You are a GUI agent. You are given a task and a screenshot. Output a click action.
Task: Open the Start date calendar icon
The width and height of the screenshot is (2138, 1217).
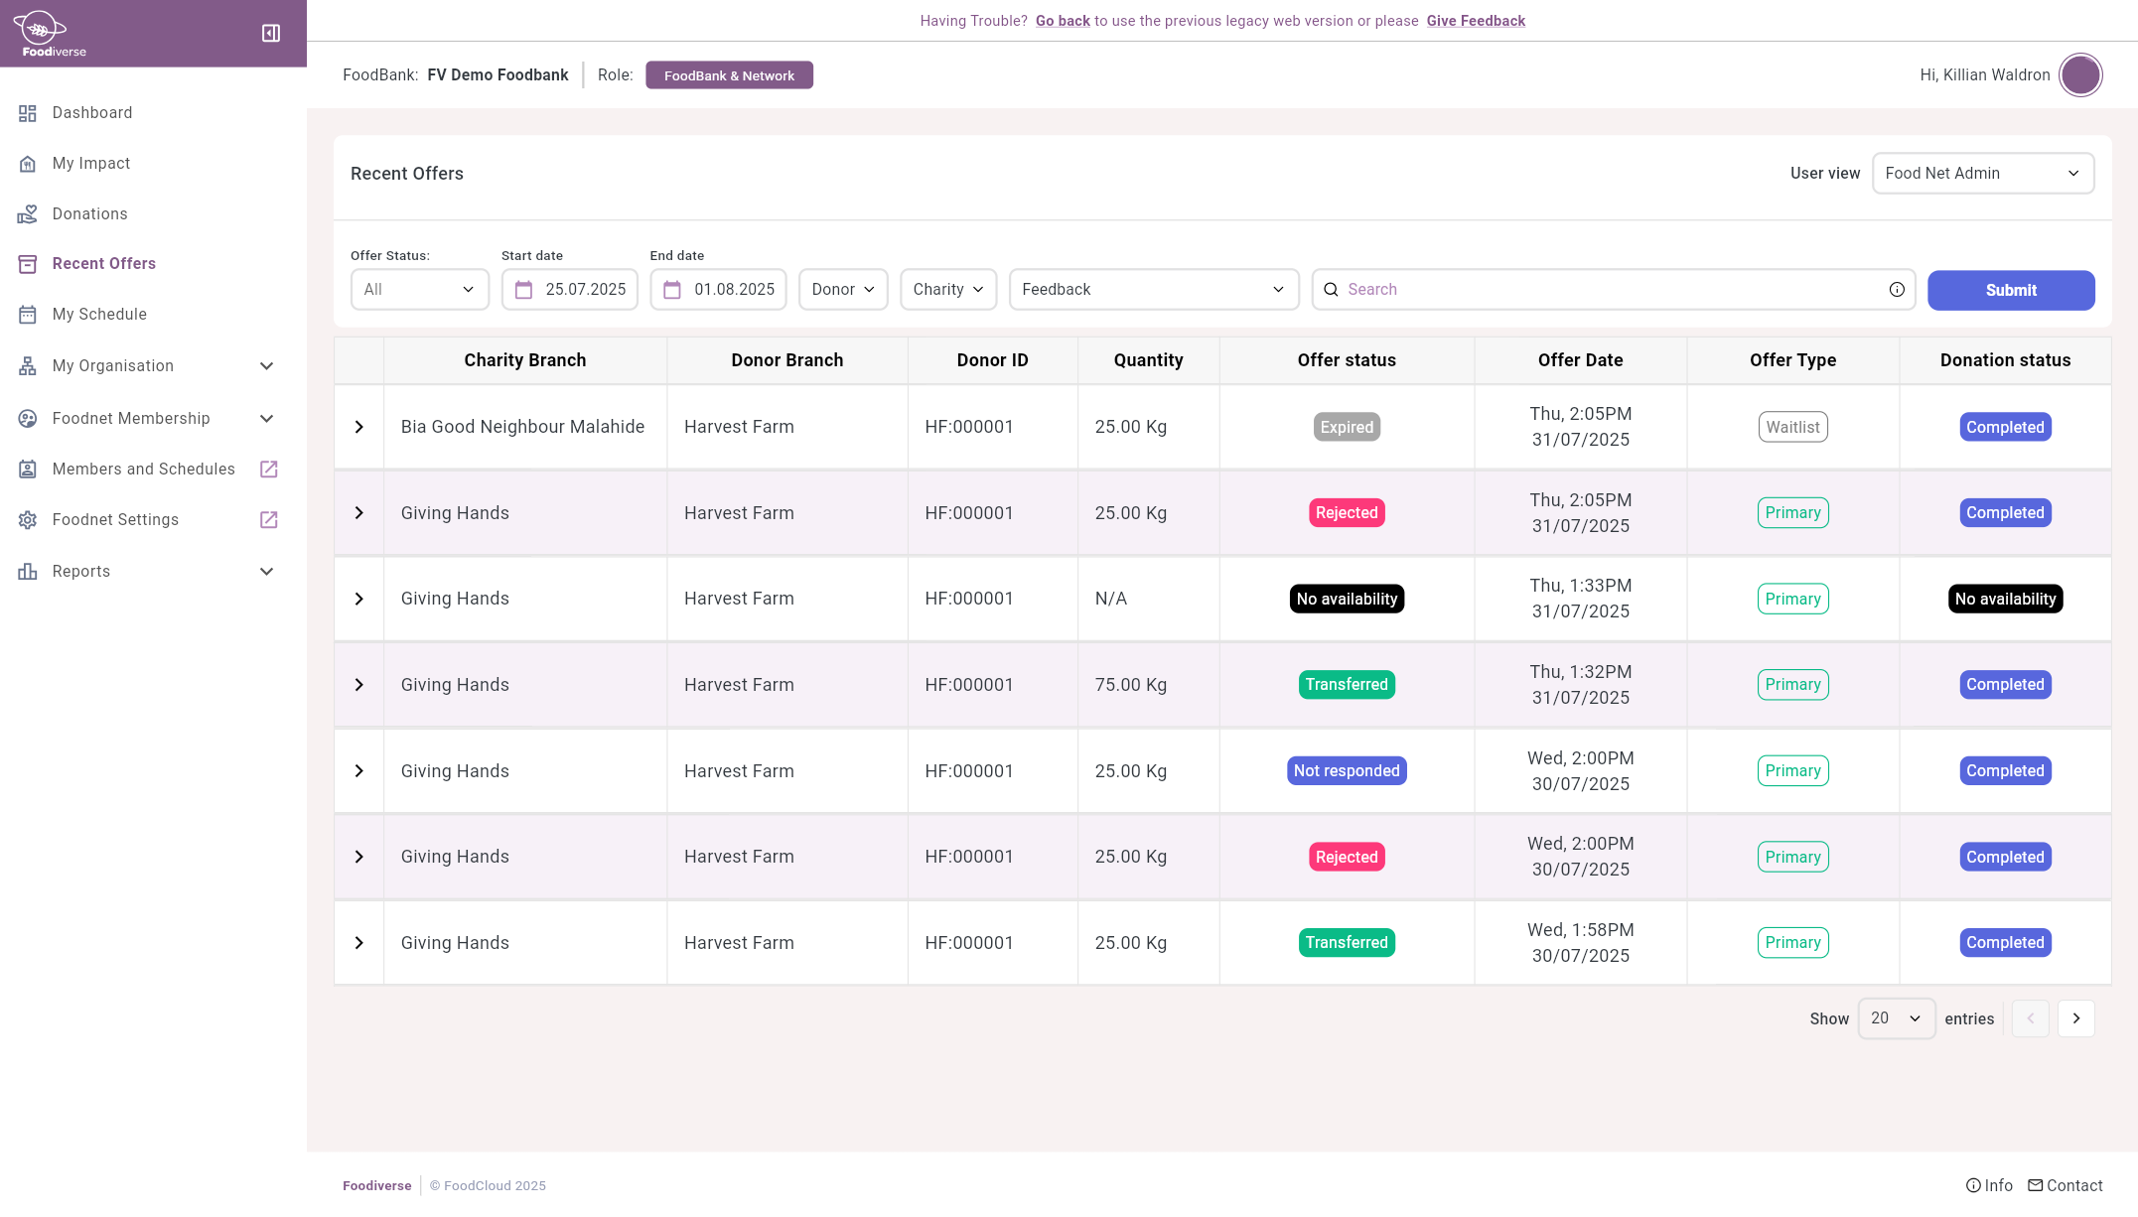coord(524,290)
